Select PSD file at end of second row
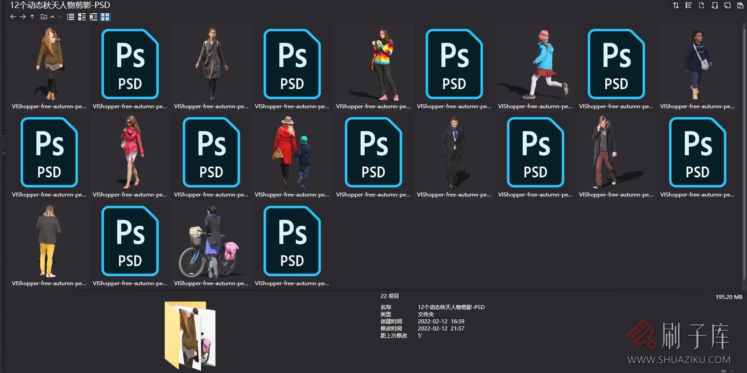Image resolution: width=747 pixels, height=373 pixels. [698, 152]
